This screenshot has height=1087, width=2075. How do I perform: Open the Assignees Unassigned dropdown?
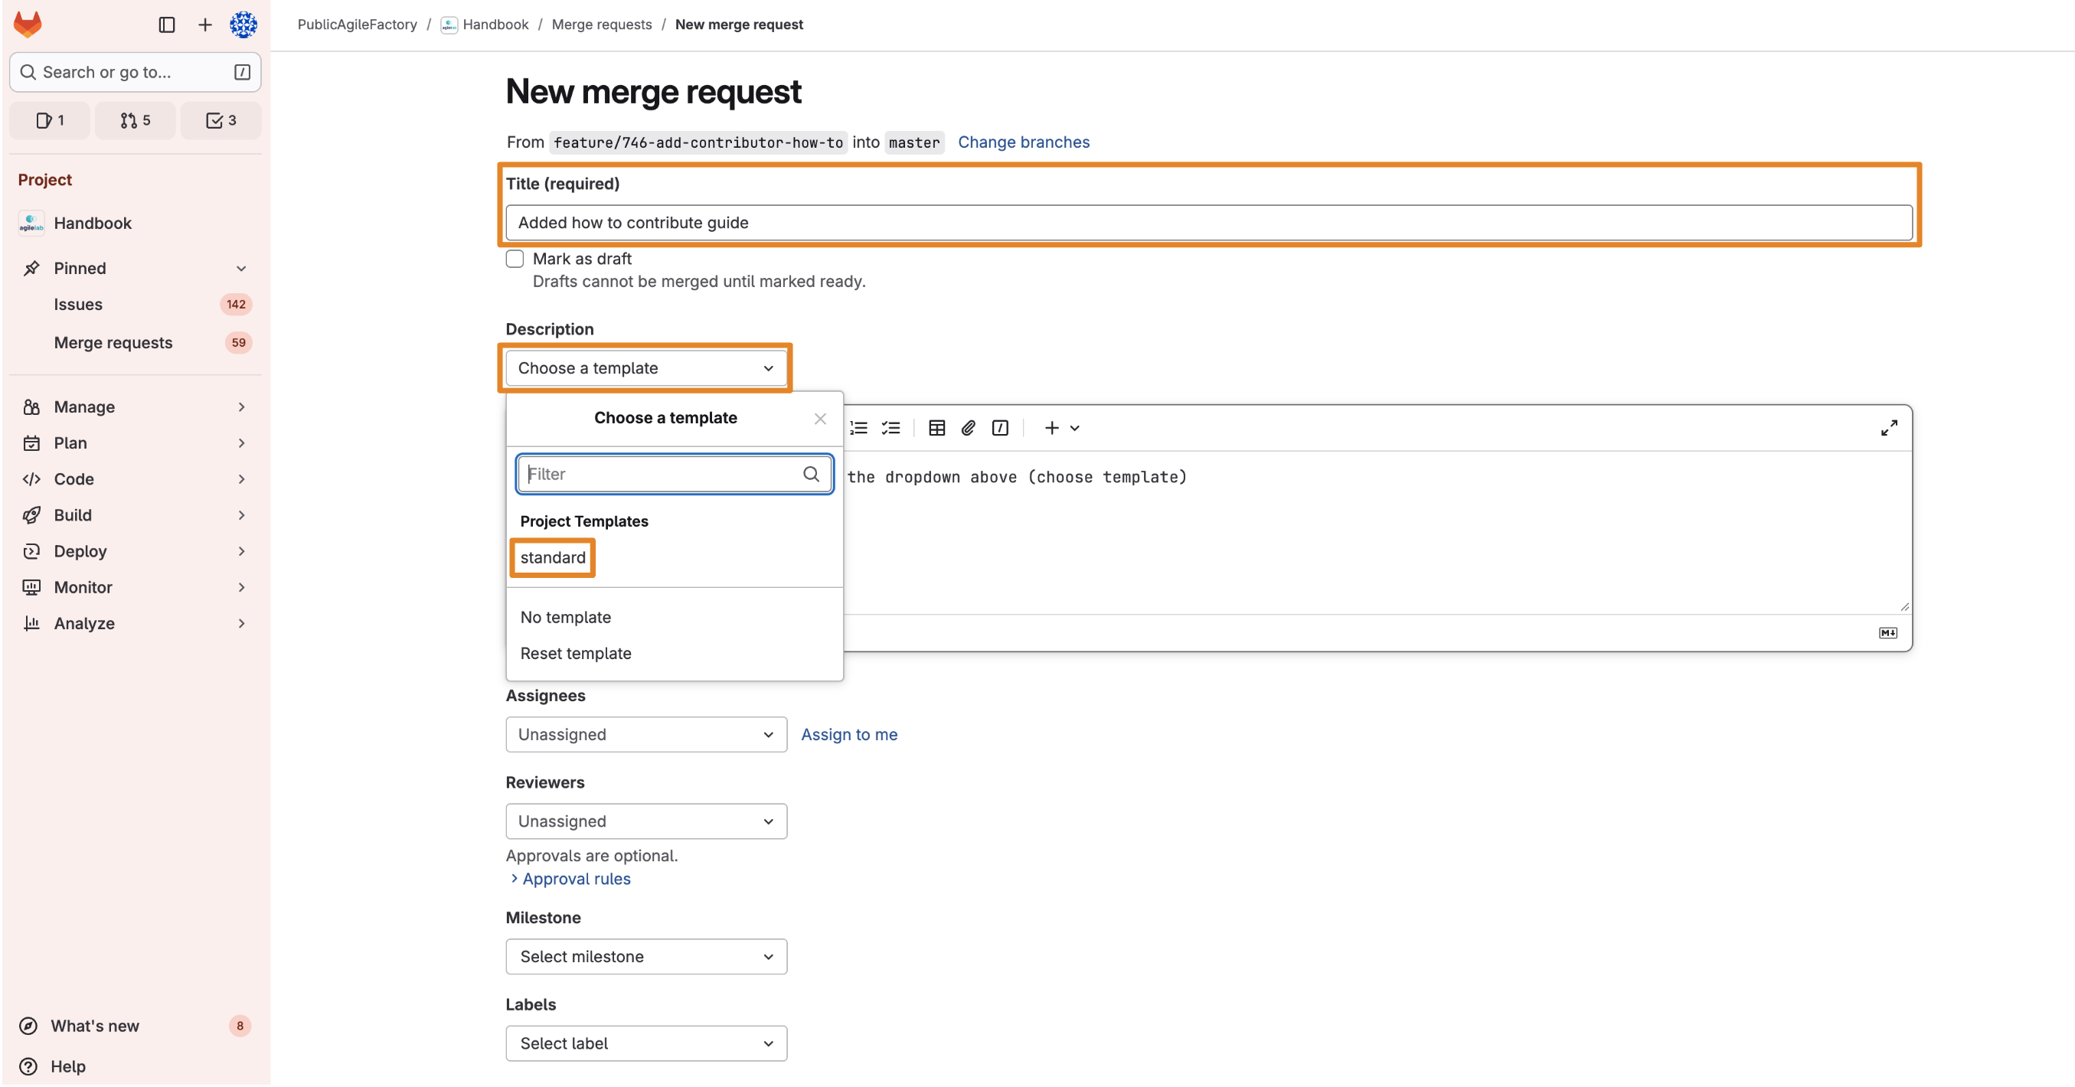click(x=645, y=734)
